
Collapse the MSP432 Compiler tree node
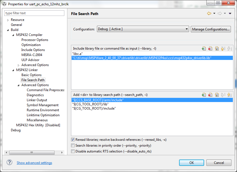(x=13, y=35)
